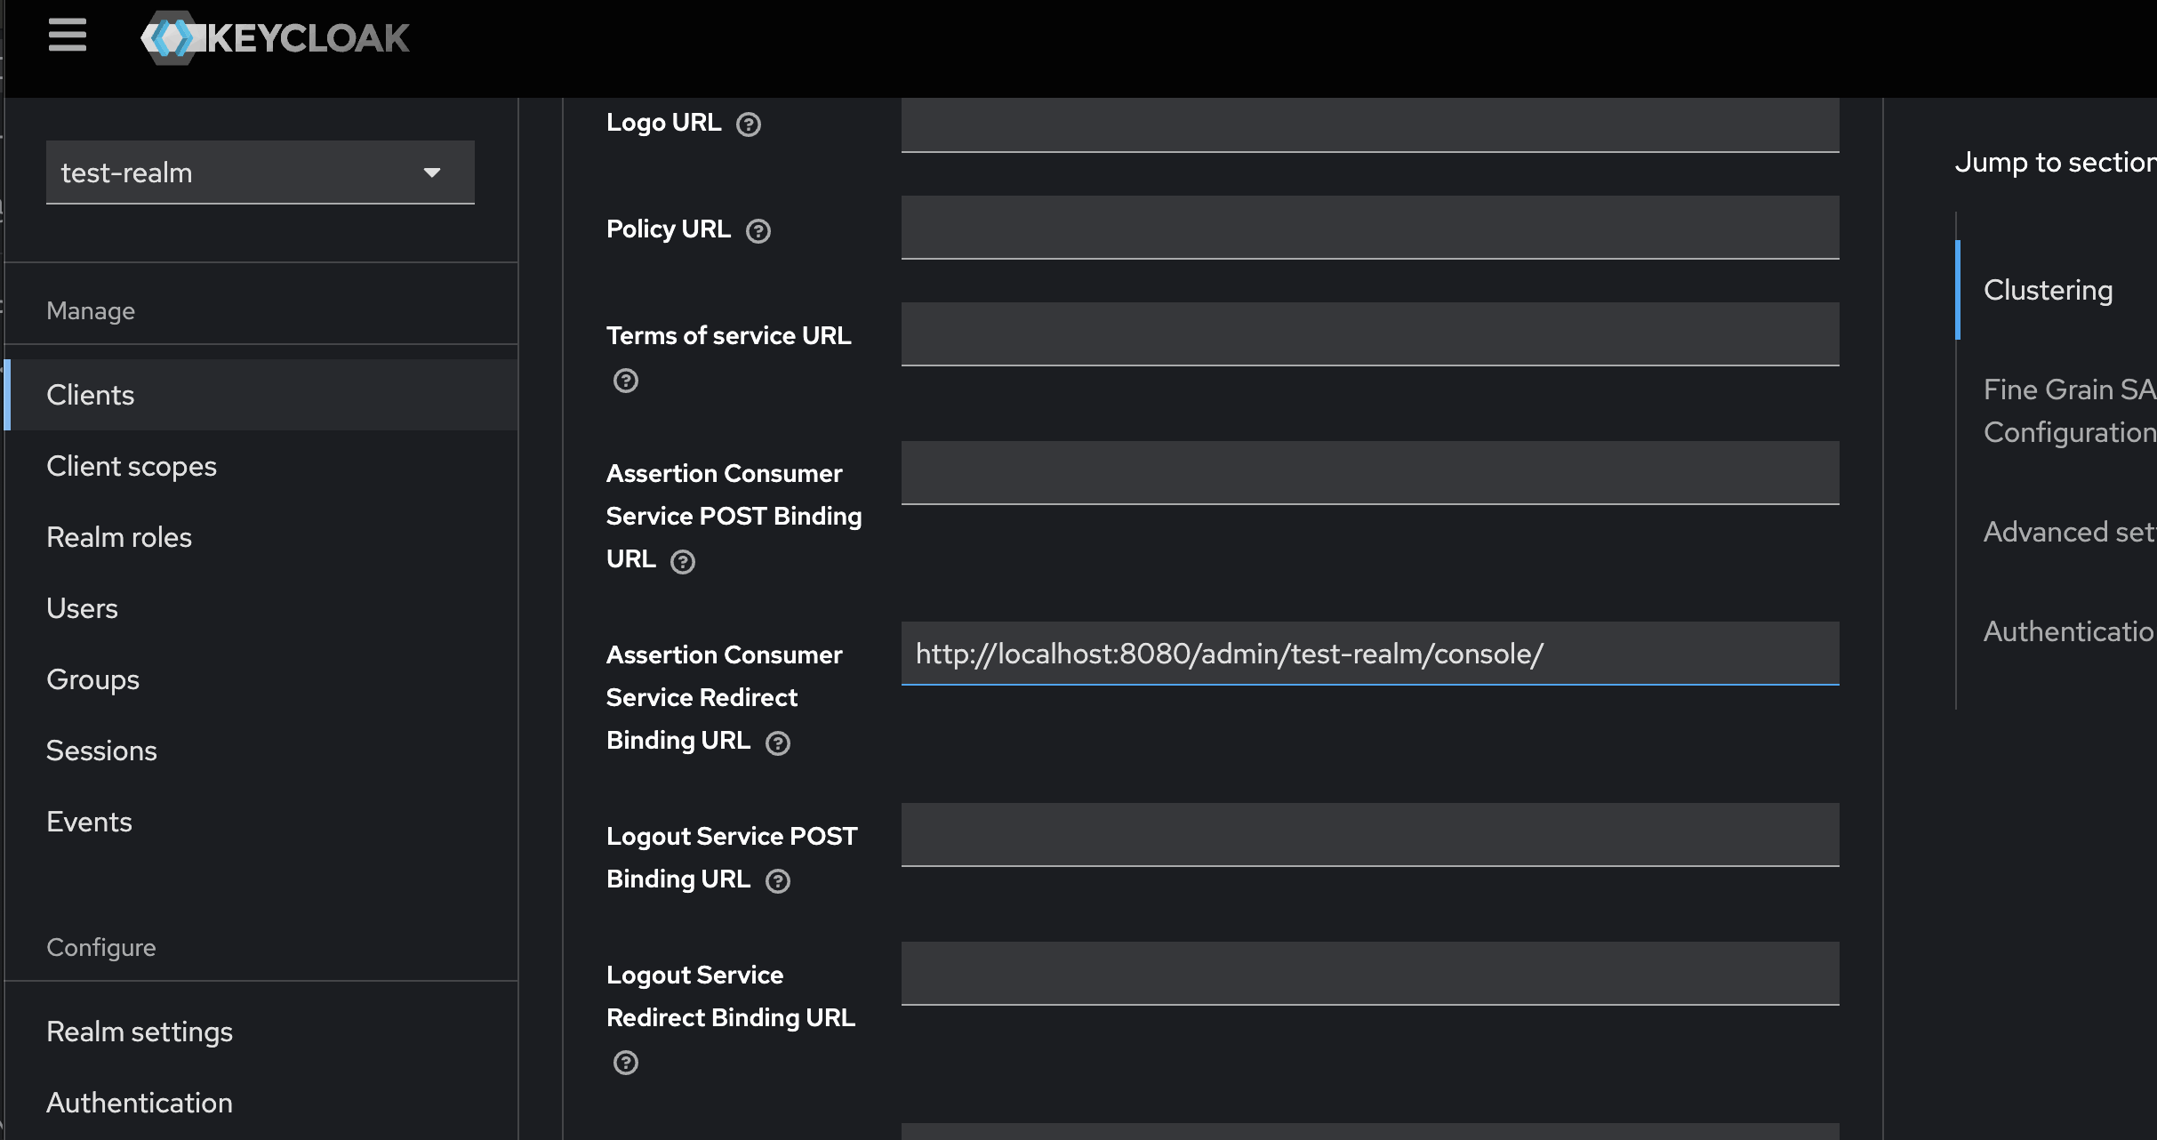2157x1140 pixels.
Task: Click the Keycloak logo
Action: click(x=276, y=37)
